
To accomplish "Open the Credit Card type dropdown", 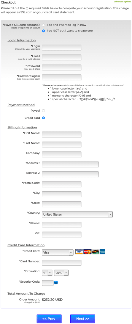I will pos(58,253).
